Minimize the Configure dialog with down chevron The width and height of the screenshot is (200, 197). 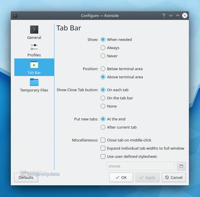[171, 16]
